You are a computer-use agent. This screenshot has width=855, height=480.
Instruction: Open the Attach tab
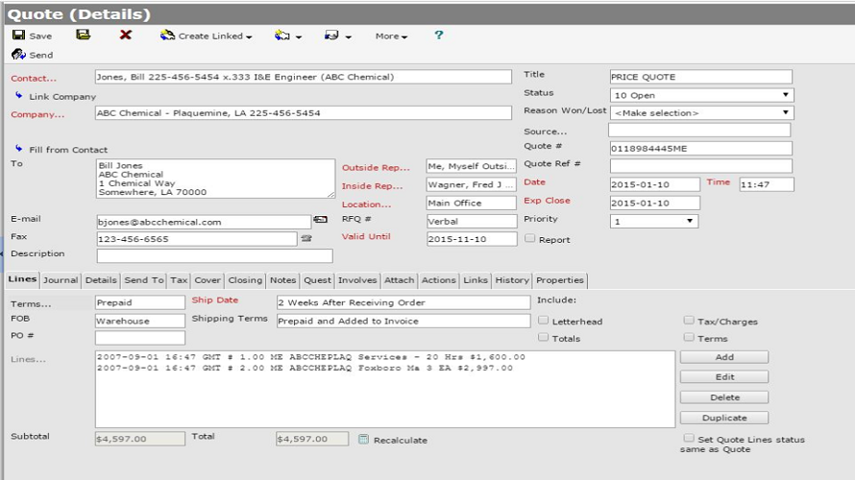pos(399,280)
